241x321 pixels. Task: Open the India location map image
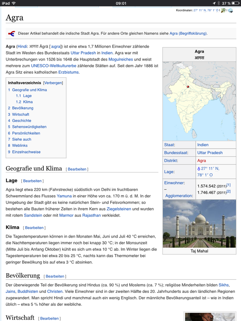coord(199,101)
